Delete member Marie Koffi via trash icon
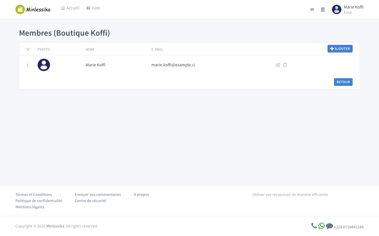The height and width of the screenshot is (236, 379). point(285,65)
